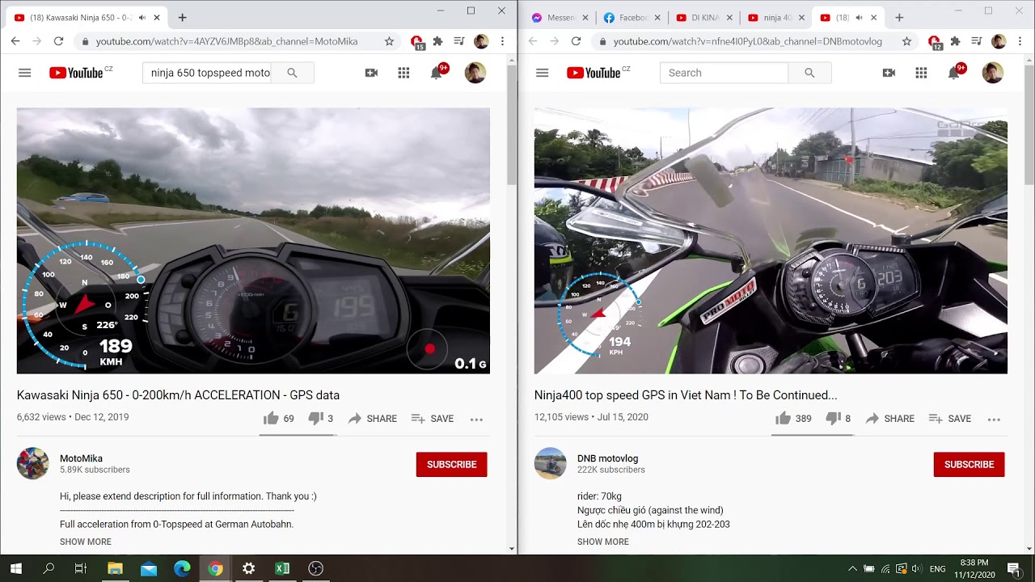Share the Ninja400 top speed video
This screenshot has width=1035, height=582.
tap(890, 419)
